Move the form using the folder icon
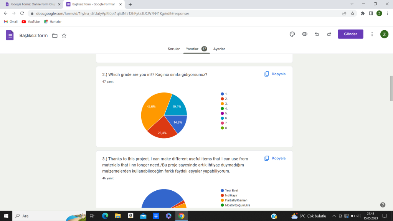 click(x=54, y=35)
